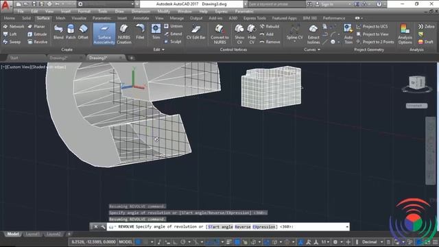
Task: Select the Revolve surface tool
Action: pyautogui.click(x=38, y=42)
